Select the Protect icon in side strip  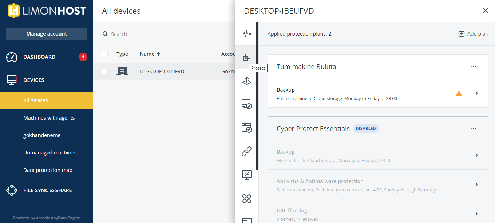(x=247, y=57)
